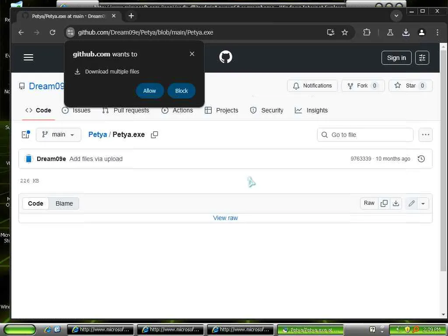The height and width of the screenshot is (336, 448).
Task: Click the Windows Start button
Action: [x=19, y=330]
